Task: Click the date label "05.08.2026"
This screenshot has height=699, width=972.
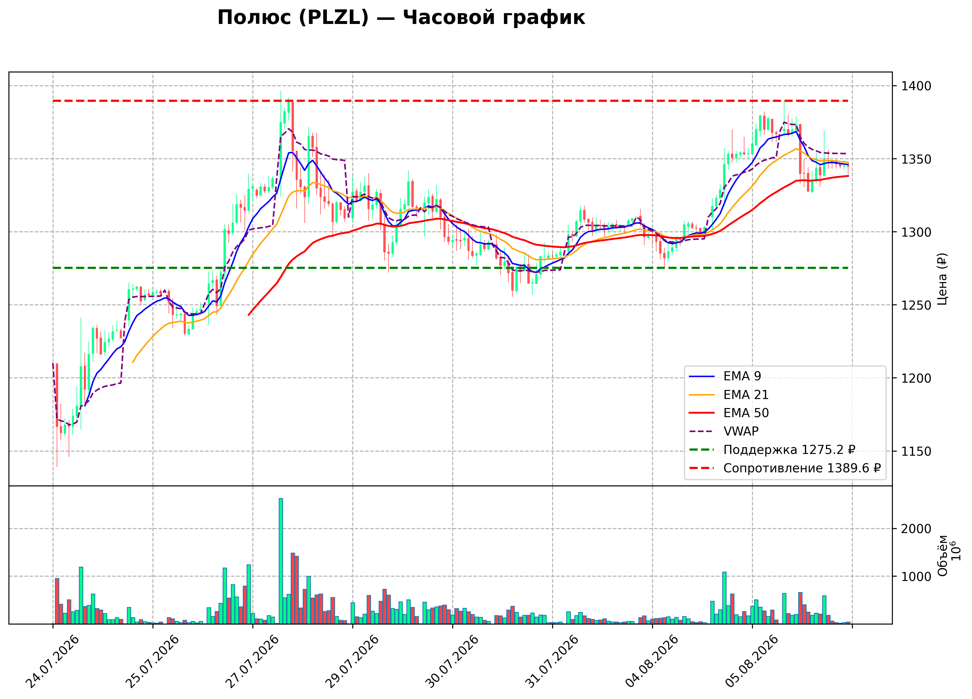Action: click(x=751, y=662)
